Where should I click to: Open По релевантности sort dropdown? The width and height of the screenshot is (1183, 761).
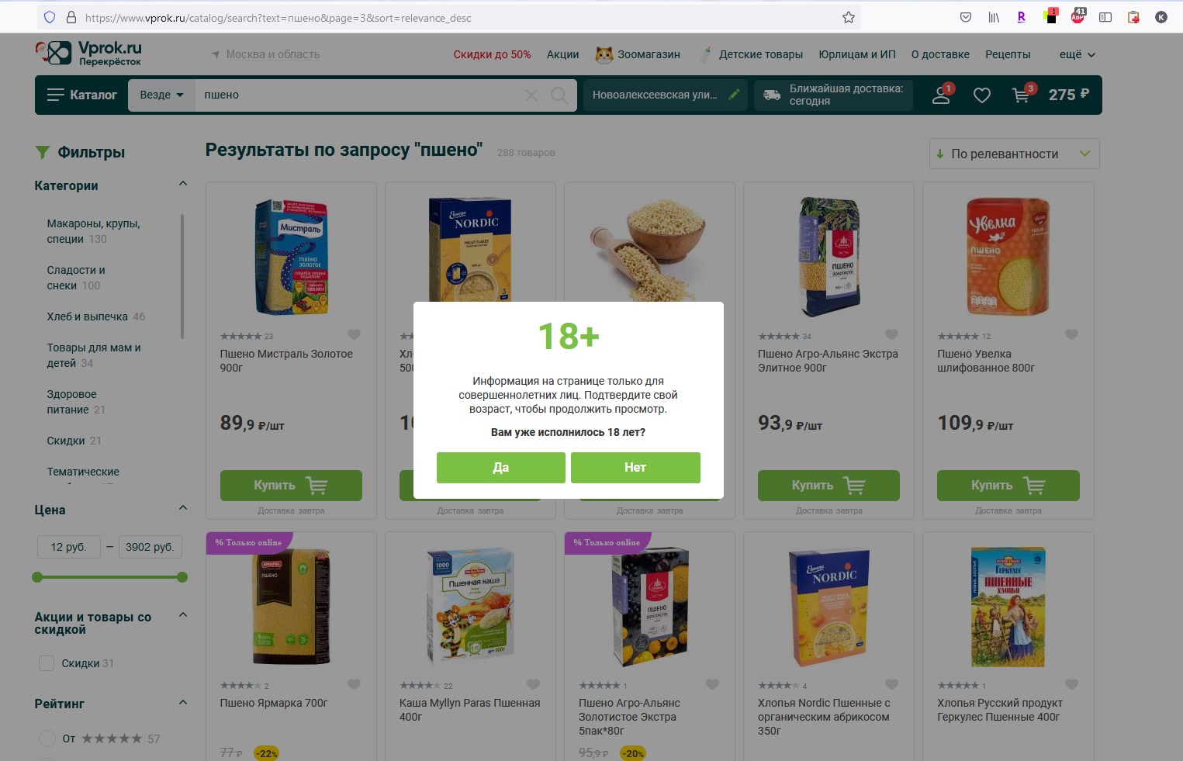coord(1014,154)
